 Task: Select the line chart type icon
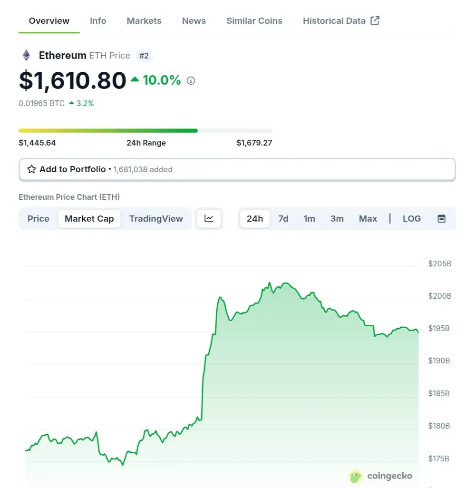coord(209,218)
